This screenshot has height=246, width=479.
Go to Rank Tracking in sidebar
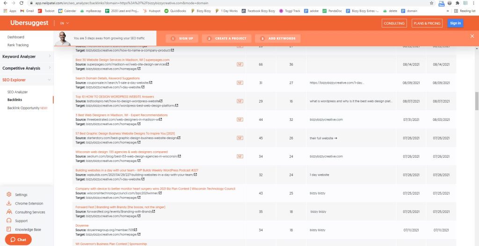coord(18,45)
